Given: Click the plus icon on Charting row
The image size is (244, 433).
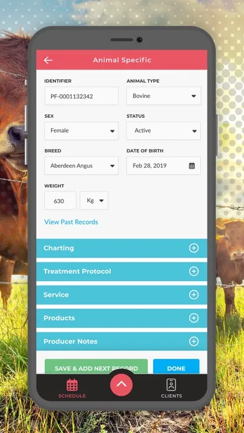Looking at the screenshot, I should 194,248.
